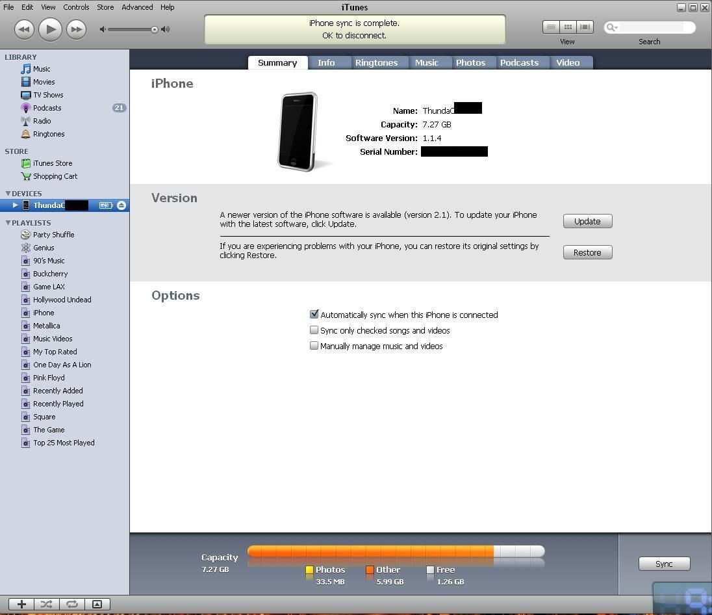The height and width of the screenshot is (615, 712).
Task: Show or hide the artwork viewer
Action: (x=97, y=604)
